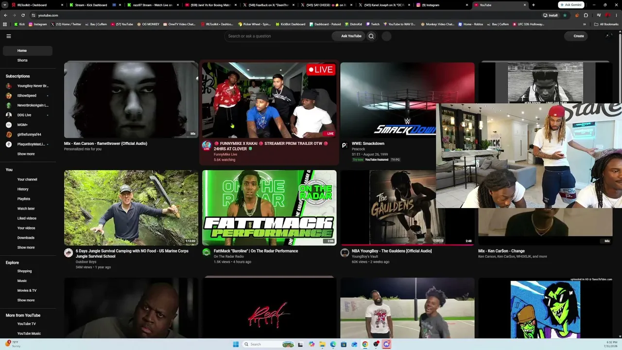
Task: Open YoungBoy Never Broke Again channel avatar
Action: pos(9,86)
